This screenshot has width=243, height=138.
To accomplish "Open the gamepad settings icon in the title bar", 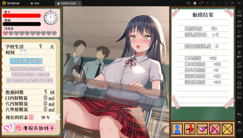I will (189, 3).
